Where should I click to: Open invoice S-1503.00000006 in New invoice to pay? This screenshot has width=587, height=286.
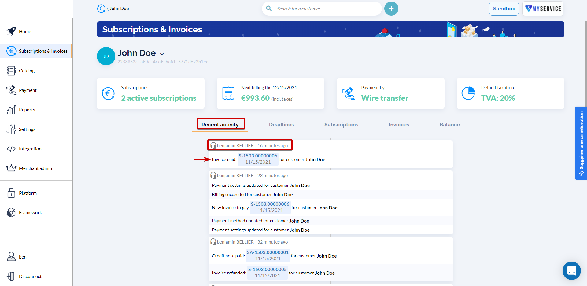(270, 207)
